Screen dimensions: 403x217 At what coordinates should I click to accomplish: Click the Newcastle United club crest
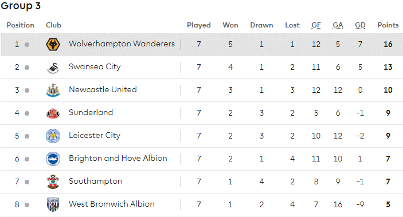click(53, 90)
